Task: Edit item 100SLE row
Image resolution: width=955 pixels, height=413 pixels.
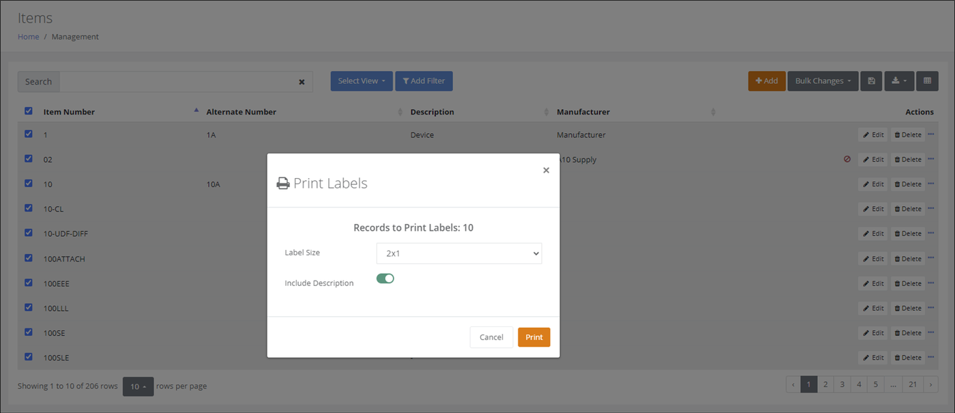Action: [873, 358]
